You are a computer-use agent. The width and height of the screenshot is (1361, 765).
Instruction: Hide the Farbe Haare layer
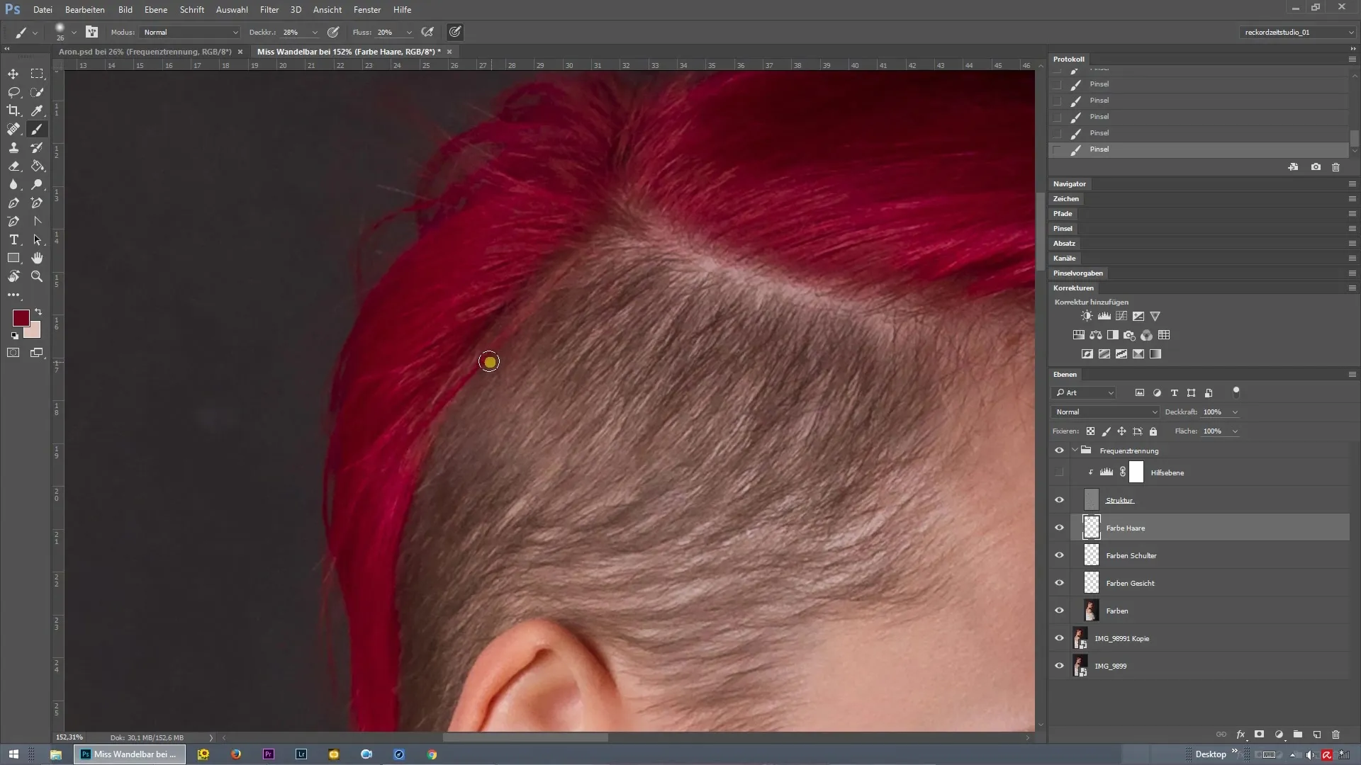pos(1059,528)
